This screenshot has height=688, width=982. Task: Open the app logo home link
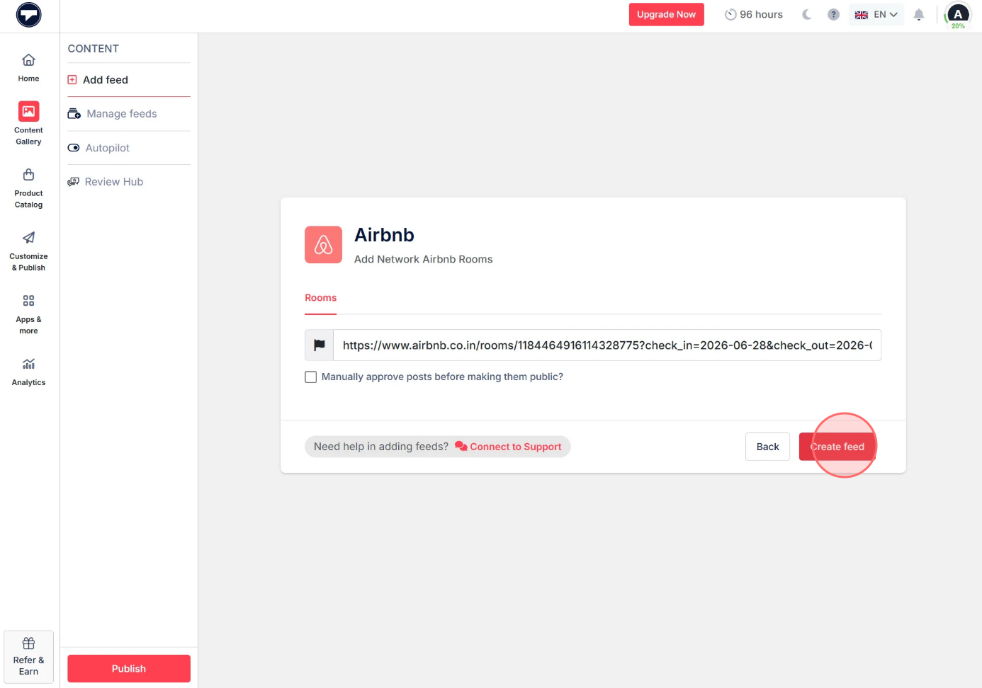(29, 15)
